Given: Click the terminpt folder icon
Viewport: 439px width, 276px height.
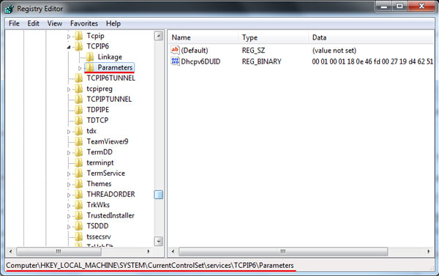Looking at the screenshot, I should tap(79, 163).
